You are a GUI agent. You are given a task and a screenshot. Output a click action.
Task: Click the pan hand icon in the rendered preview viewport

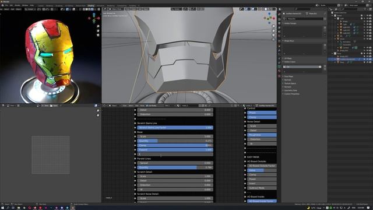coord(98,30)
